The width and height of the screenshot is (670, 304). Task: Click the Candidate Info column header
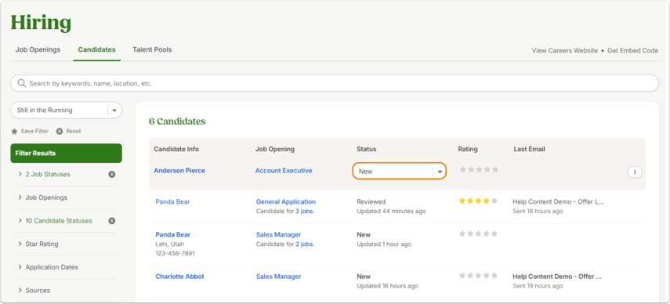[176, 149]
